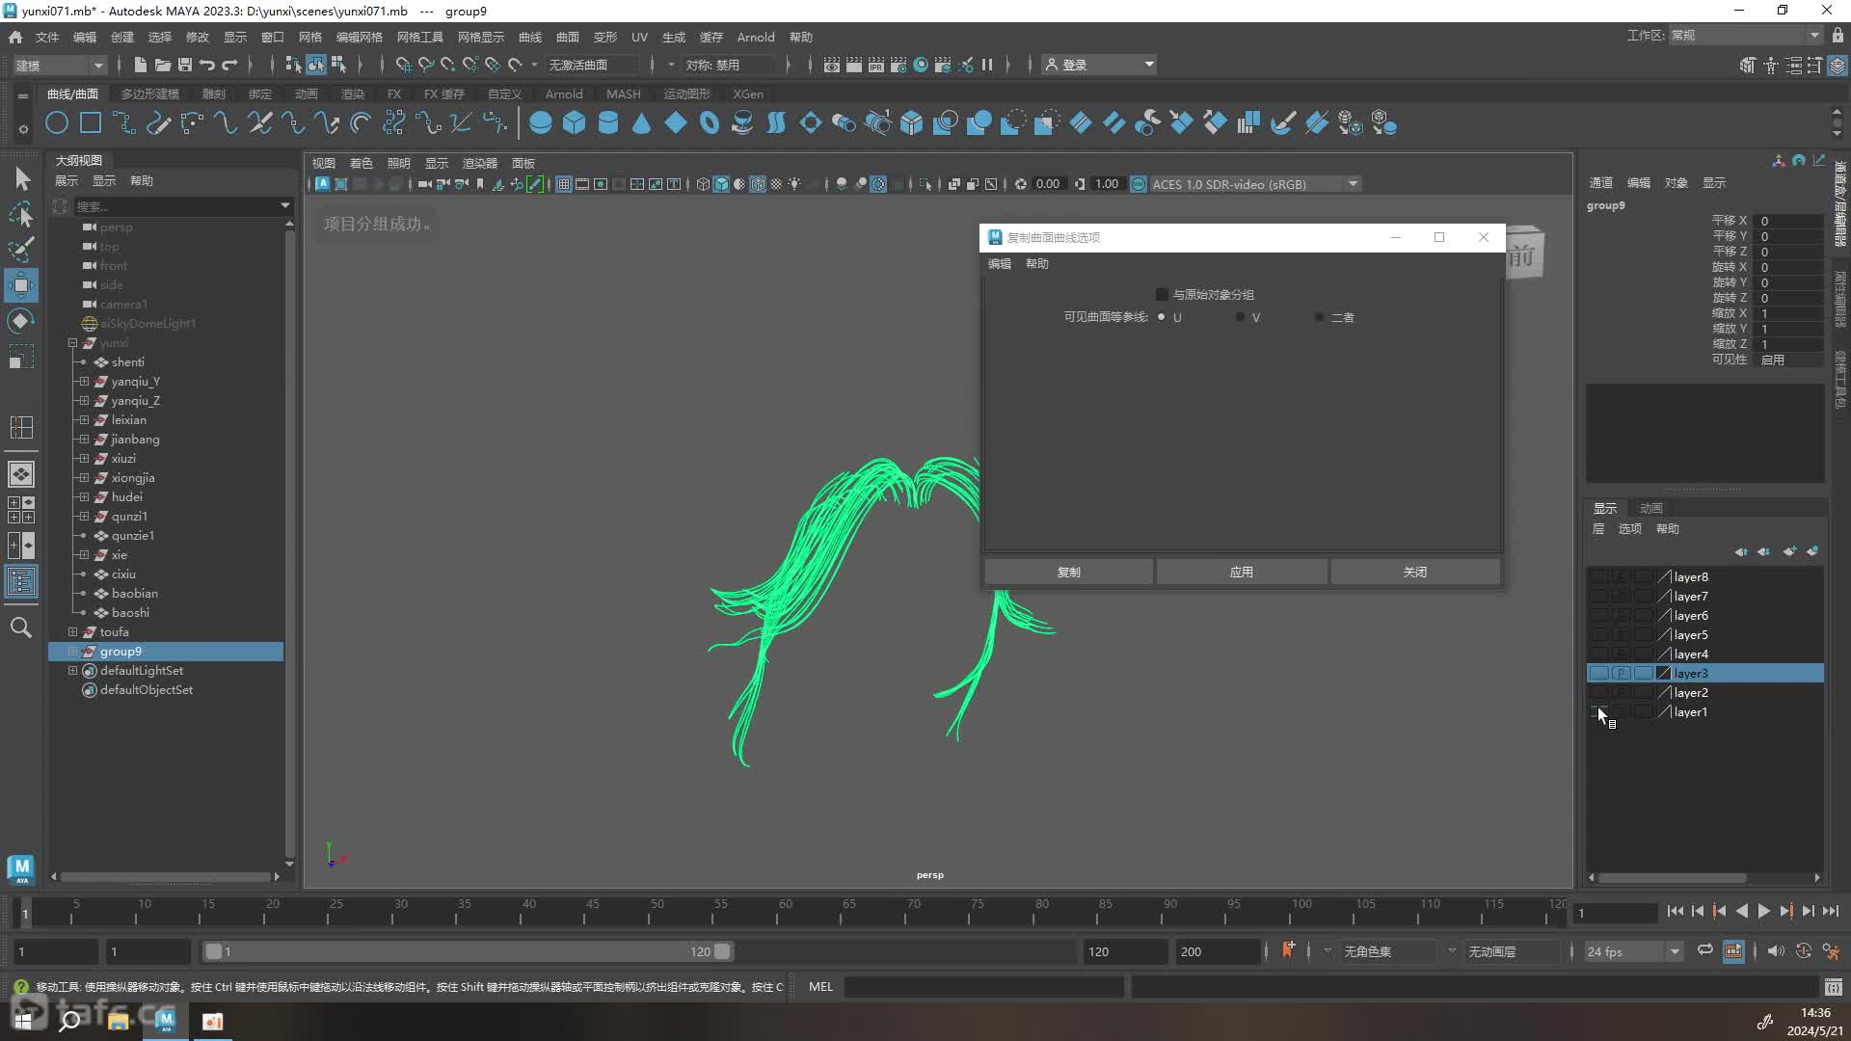Create a NURBS cylinder from shelf
This screenshot has height=1041, width=1851.
[608, 123]
